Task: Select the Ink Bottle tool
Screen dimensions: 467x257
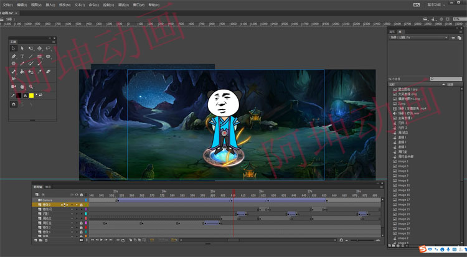Action: [31, 72]
